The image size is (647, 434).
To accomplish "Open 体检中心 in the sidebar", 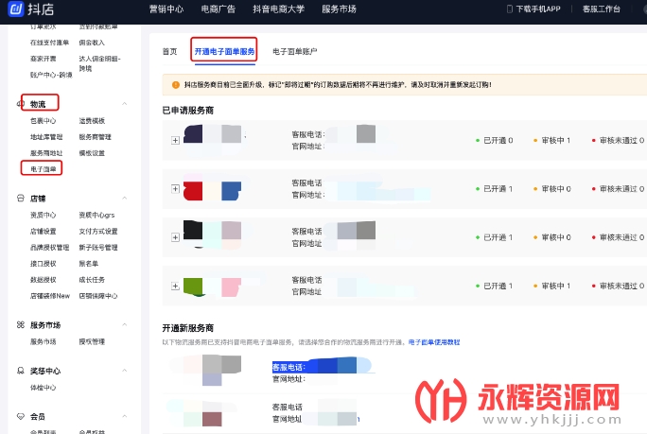I will [x=43, y=387].
